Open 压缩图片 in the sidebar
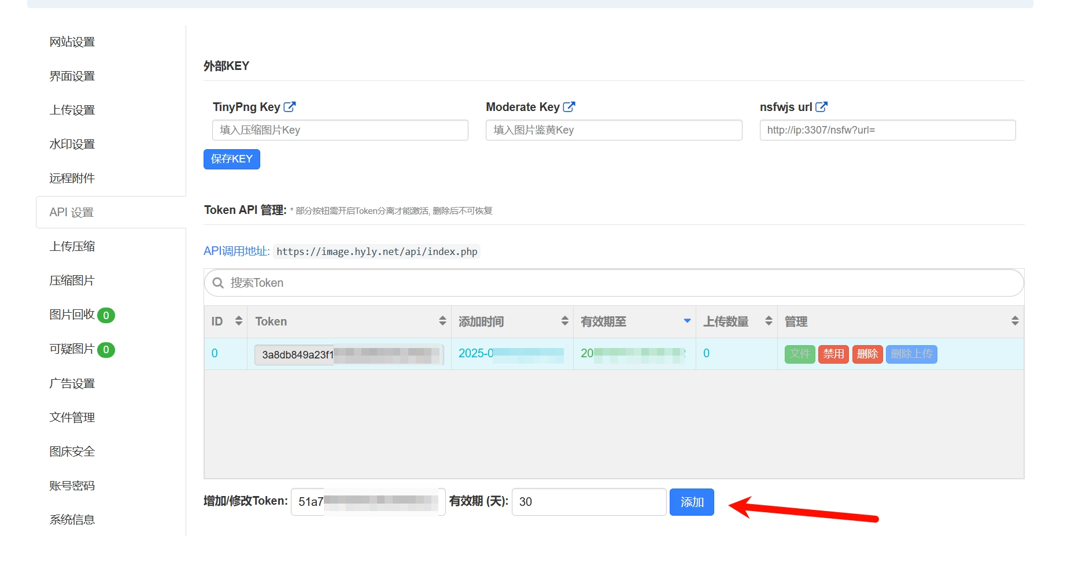1071x566 pixels. 72,280
